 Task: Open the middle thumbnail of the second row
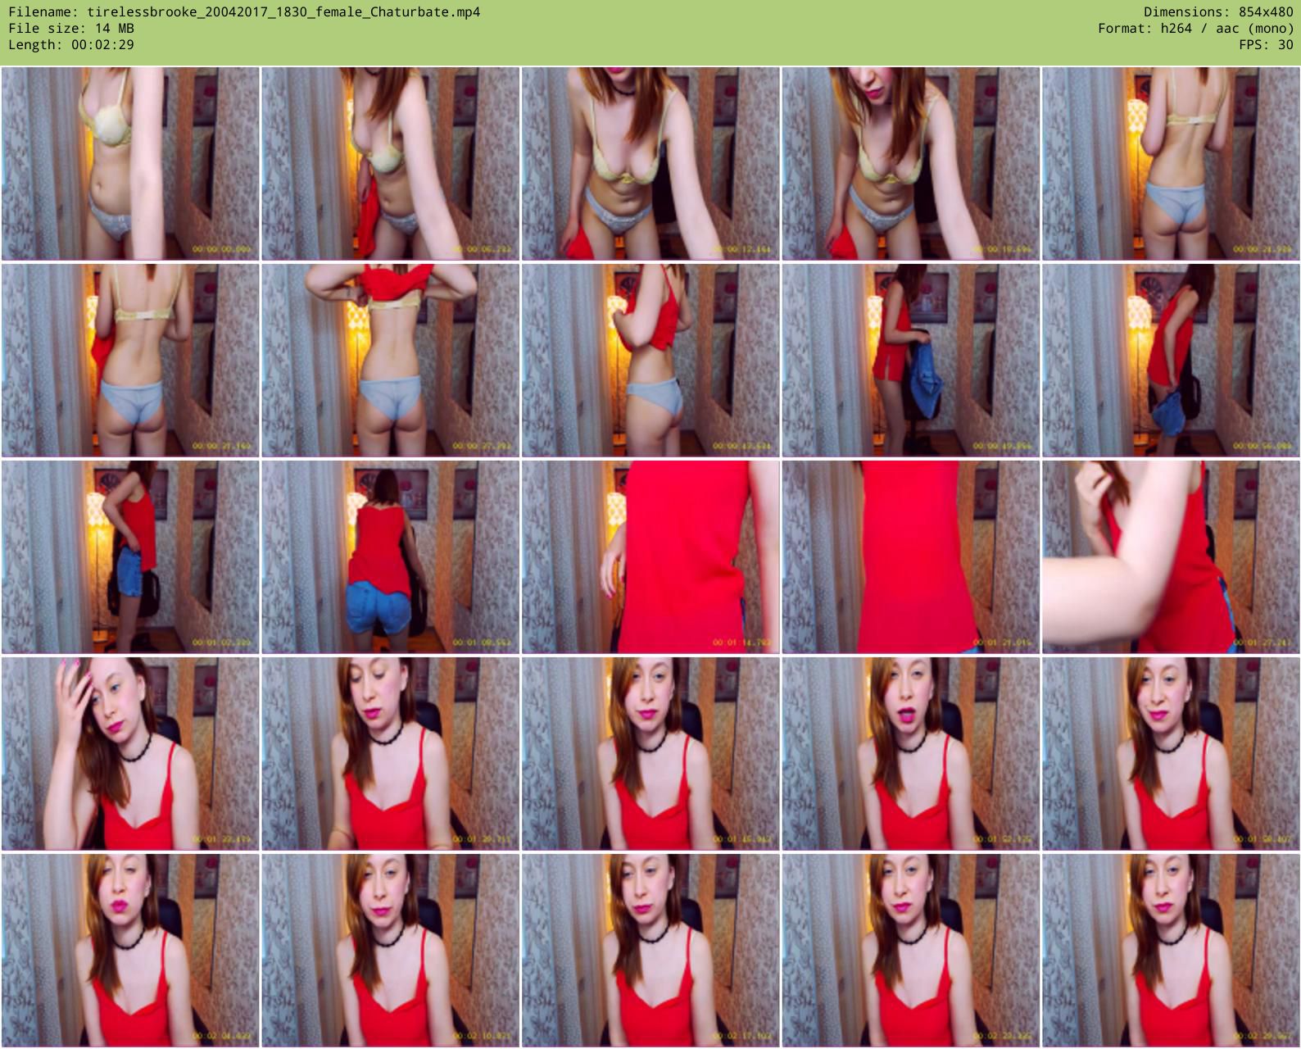coord(650,361)
